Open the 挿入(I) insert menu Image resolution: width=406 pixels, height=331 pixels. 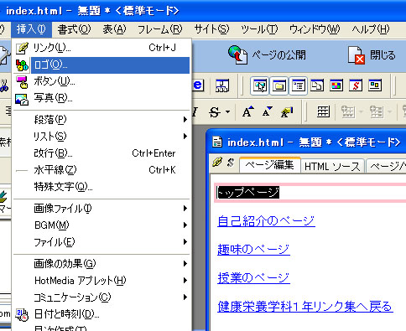pyautogui.click(x=31, y=29)
